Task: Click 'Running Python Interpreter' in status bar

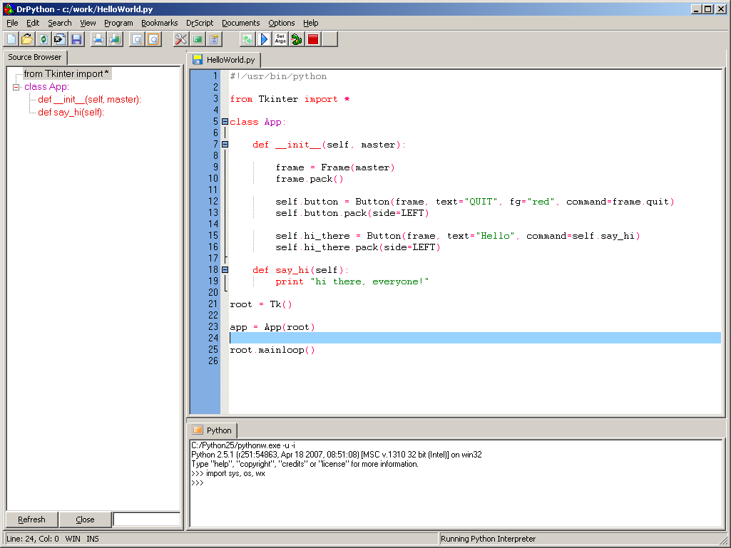Action: [488, 539]
